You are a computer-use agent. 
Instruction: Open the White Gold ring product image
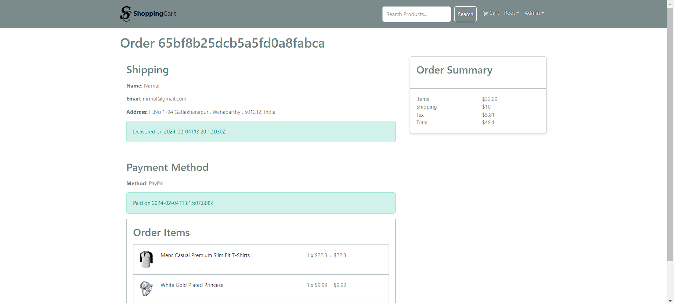tap(146, 289)
